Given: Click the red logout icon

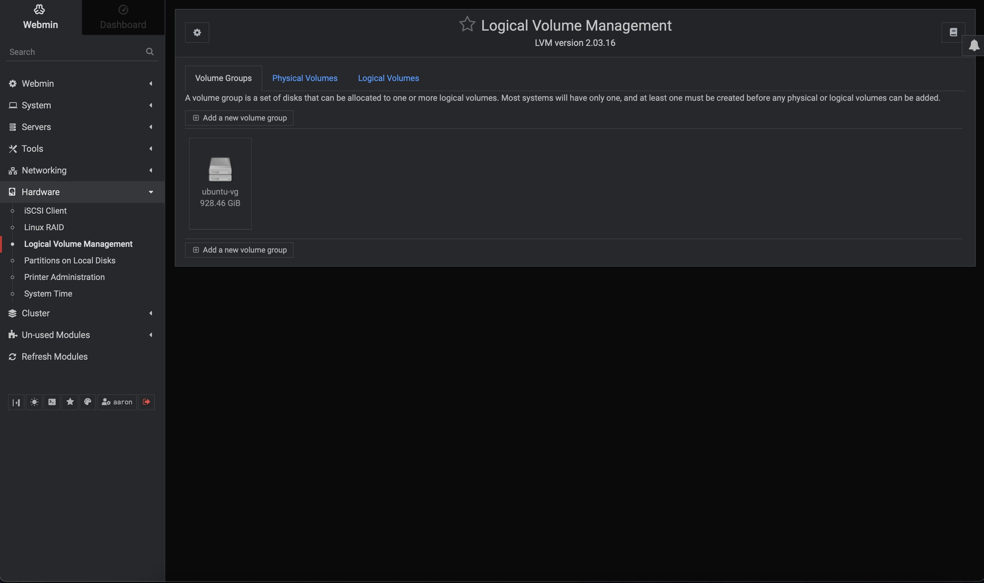Looking at the screenshot, I should (x=146, y=402).
